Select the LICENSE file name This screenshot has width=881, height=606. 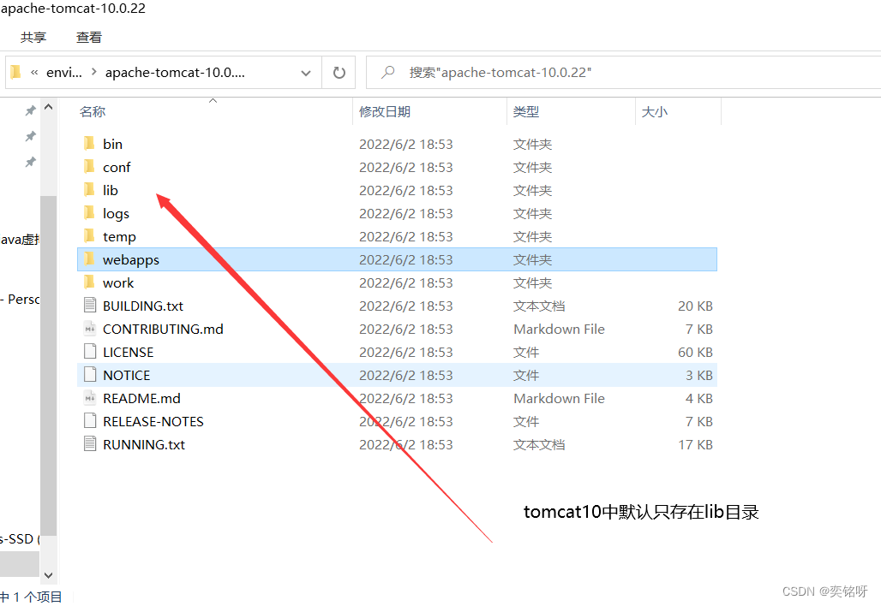(128, 353)
